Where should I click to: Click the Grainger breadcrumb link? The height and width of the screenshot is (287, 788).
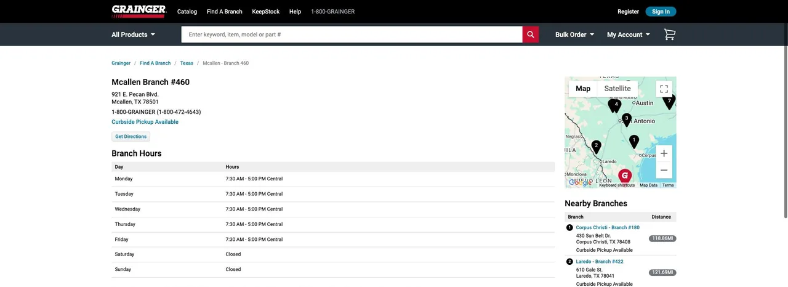click(x=121, y=63)
